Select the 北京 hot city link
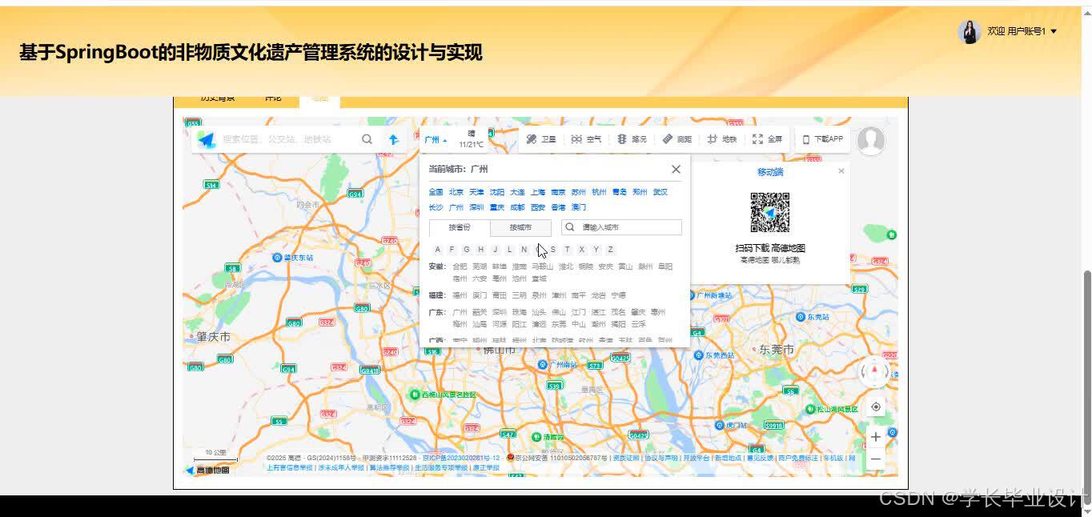Screen dimensions: 1092x517 tap(456, 192)
